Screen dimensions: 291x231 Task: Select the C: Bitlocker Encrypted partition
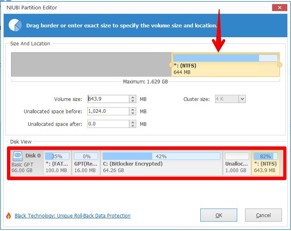(161, 163)
